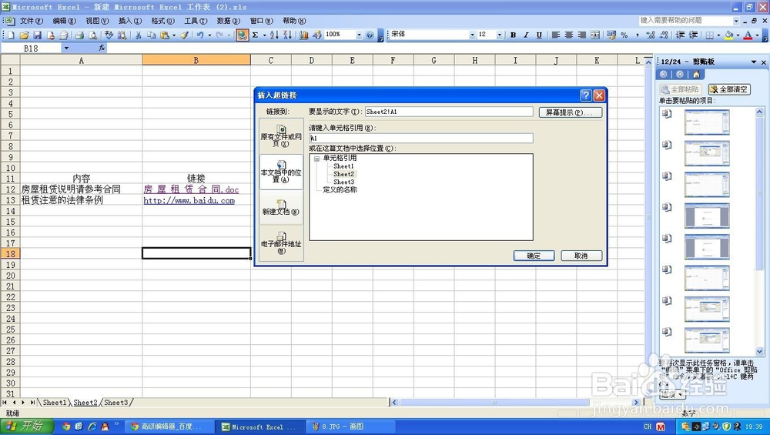Image resolution: width=770 pixels, height=435 pixels.
Task: Select the Format Painter brush icon
Action: pos(184,35)
